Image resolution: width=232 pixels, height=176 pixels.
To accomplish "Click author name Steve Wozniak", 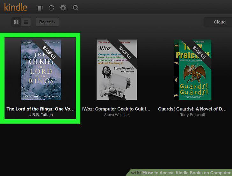I will coord(117,115).
